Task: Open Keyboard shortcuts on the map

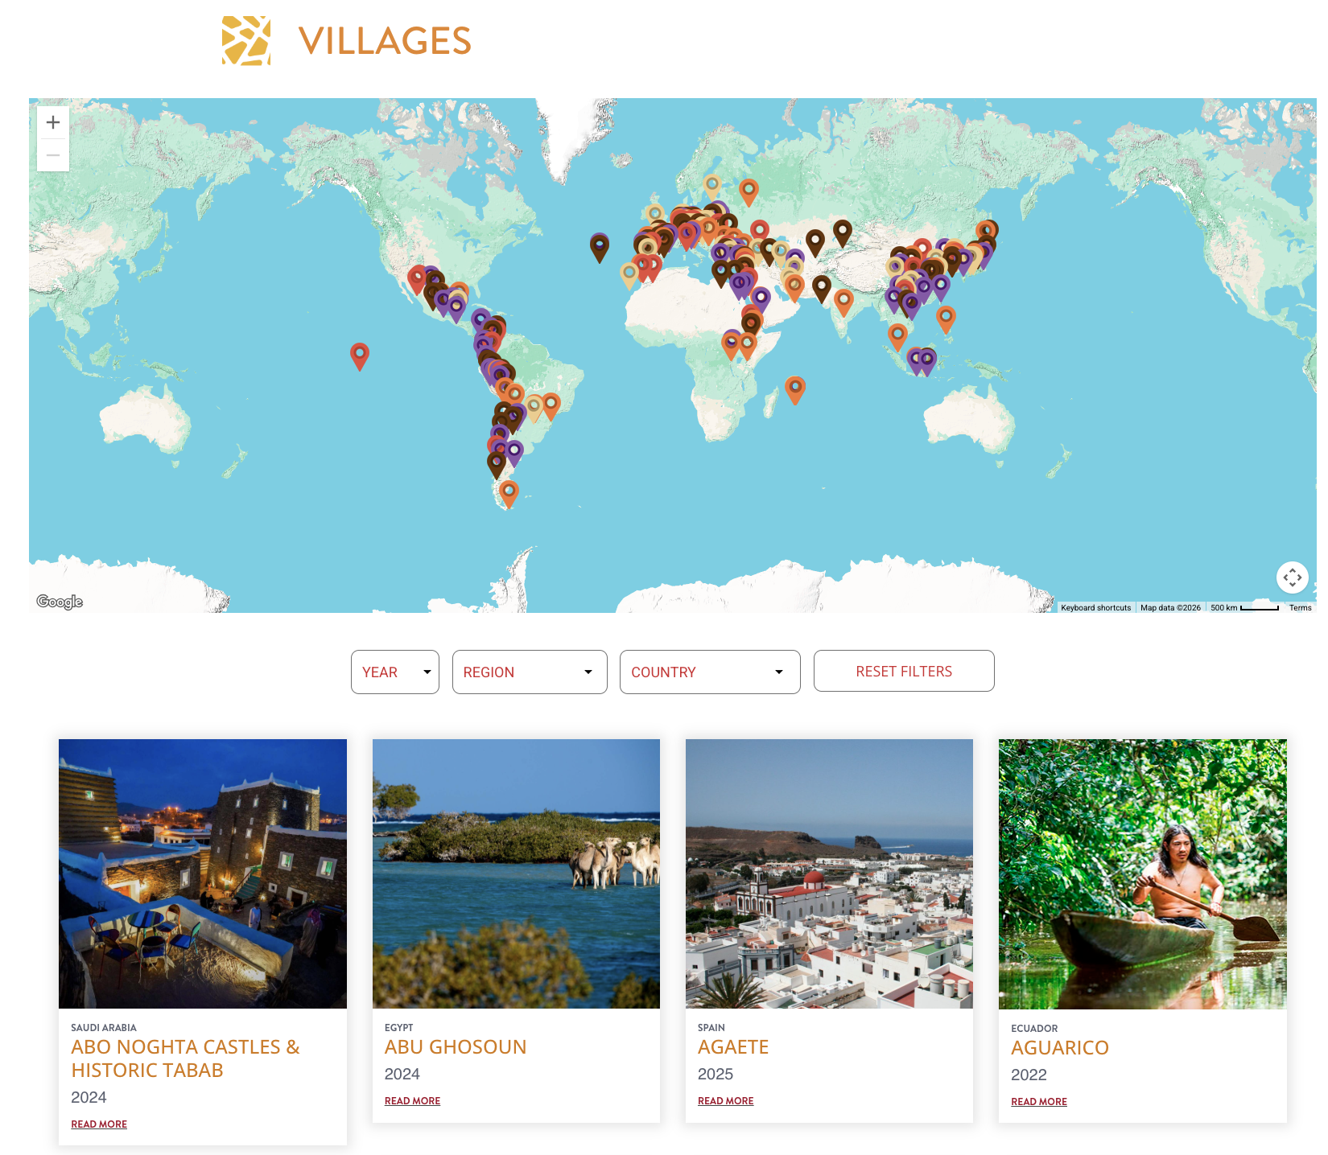Action: (1095, 608)
